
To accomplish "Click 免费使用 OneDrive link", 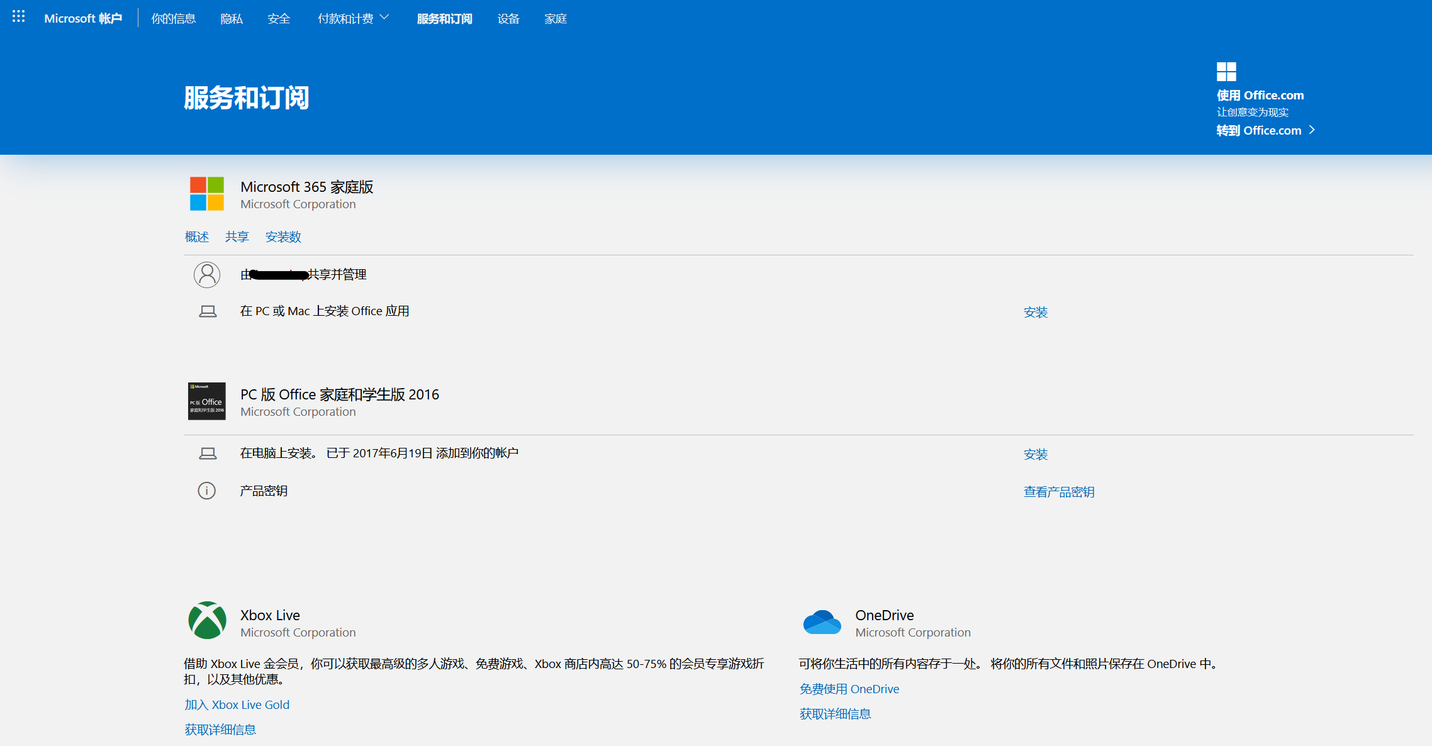I will (x=849, y=689).
